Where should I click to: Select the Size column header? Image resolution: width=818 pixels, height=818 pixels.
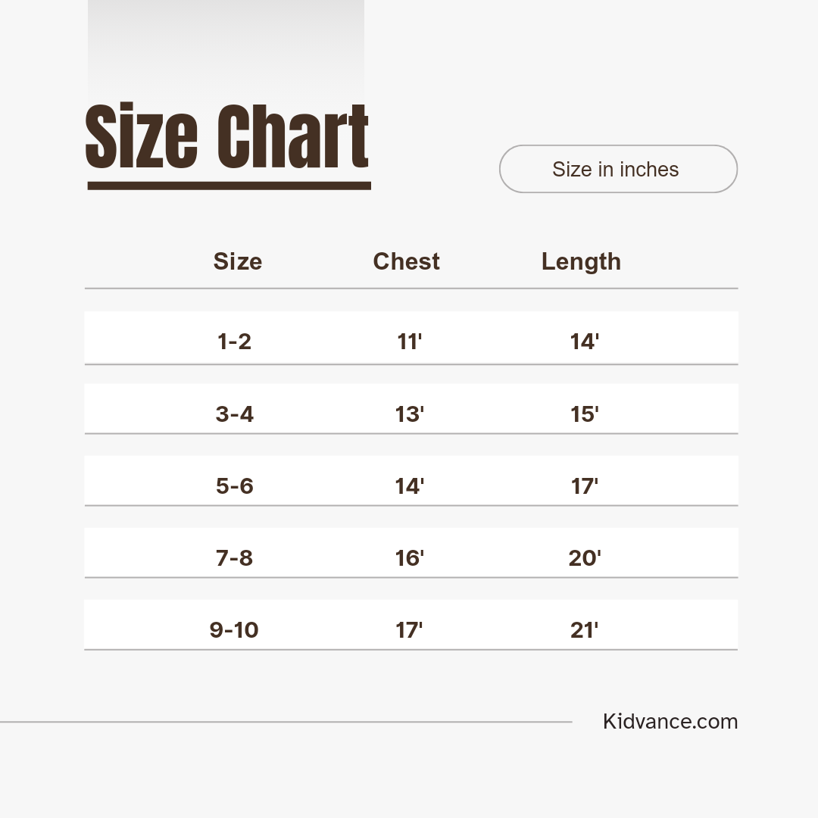pos(238,262)
